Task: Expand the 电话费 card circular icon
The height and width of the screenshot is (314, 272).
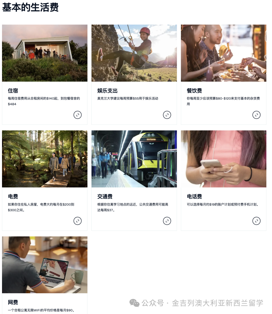Action: [x=256, y=221]
